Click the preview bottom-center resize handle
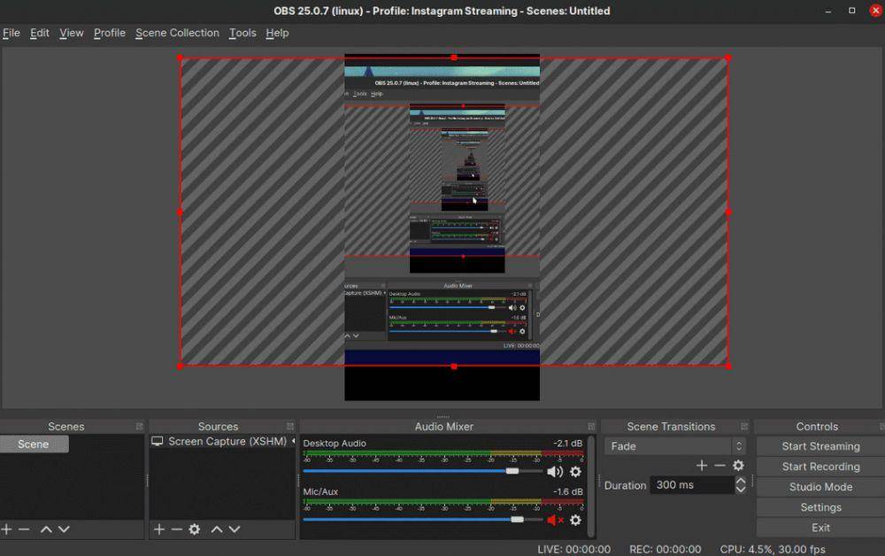 coord(454,367)
